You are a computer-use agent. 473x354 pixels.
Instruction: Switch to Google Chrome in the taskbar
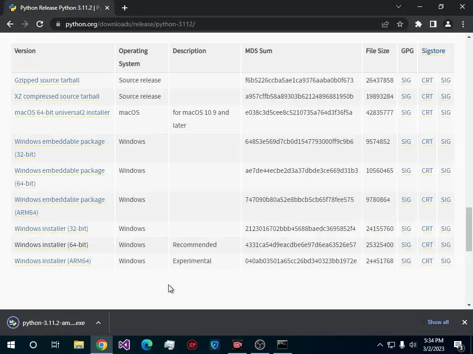[102, 345]
